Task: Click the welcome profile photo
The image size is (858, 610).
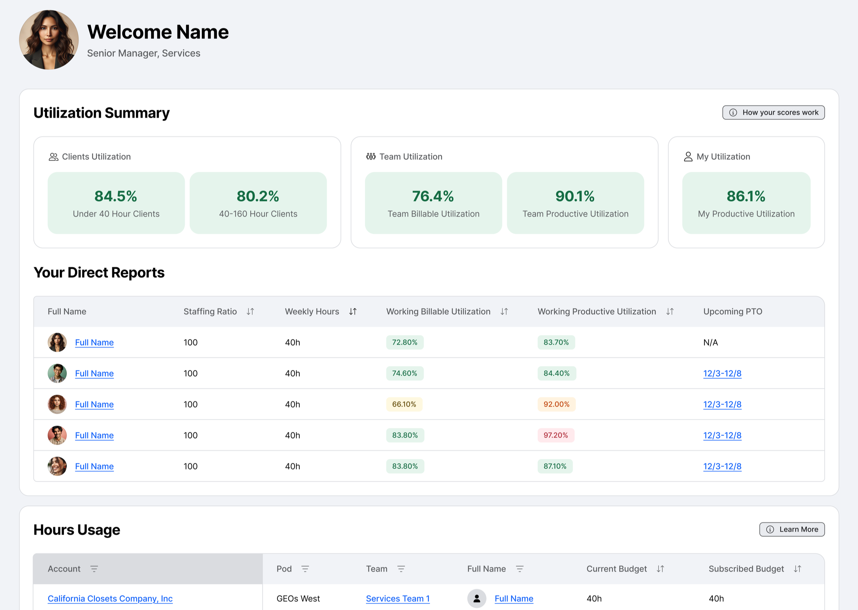Action: point(49,40)
